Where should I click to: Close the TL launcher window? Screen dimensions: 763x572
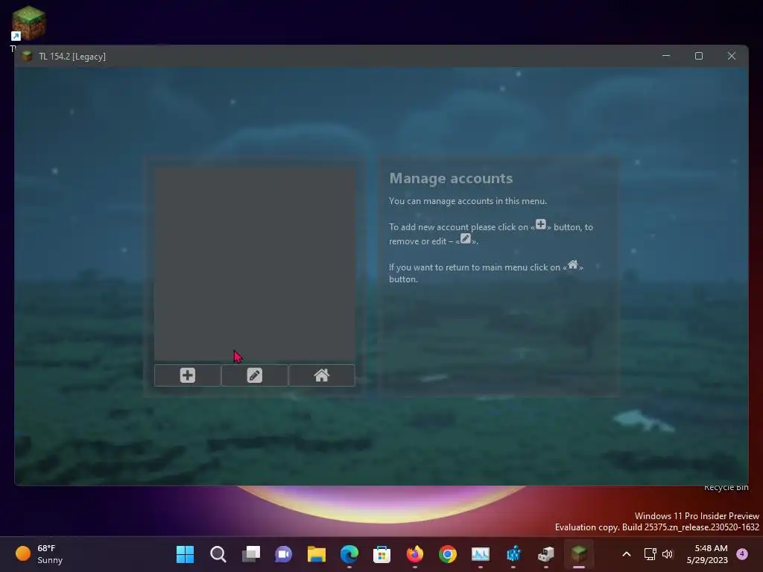[x=732, y=56]
